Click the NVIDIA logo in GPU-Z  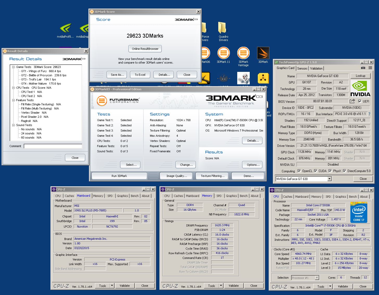(x=360, y=88)
